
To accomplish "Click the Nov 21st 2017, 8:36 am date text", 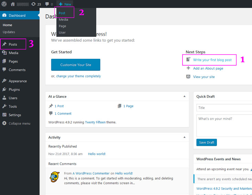I will (x=65, y=154).
